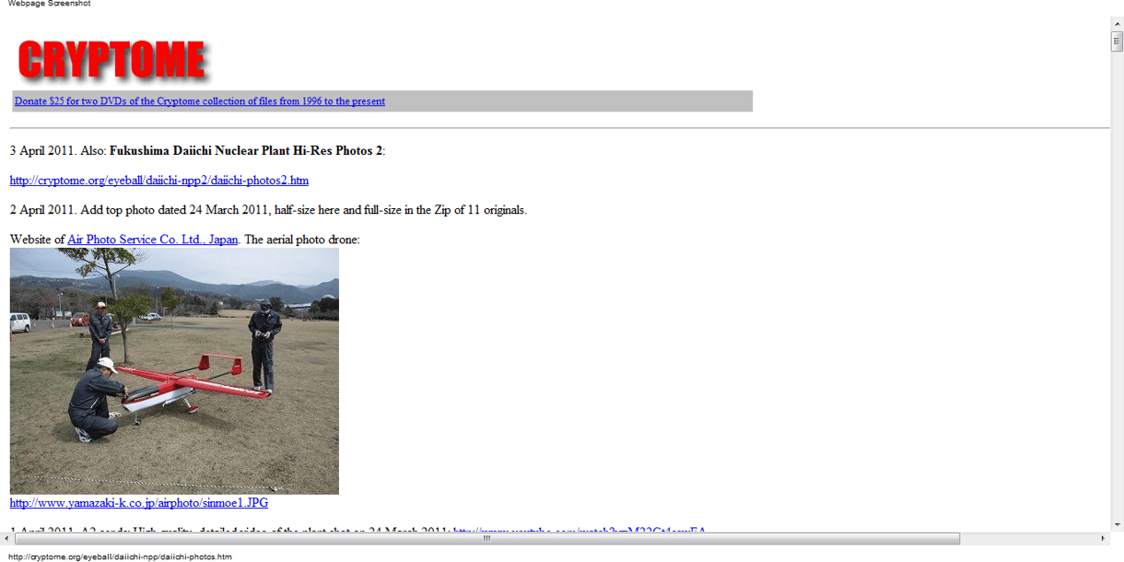This screenshot has width=1124, height=562.
Task: Click the horizontal scrollbar left arrow
Action: coord(6,538)
